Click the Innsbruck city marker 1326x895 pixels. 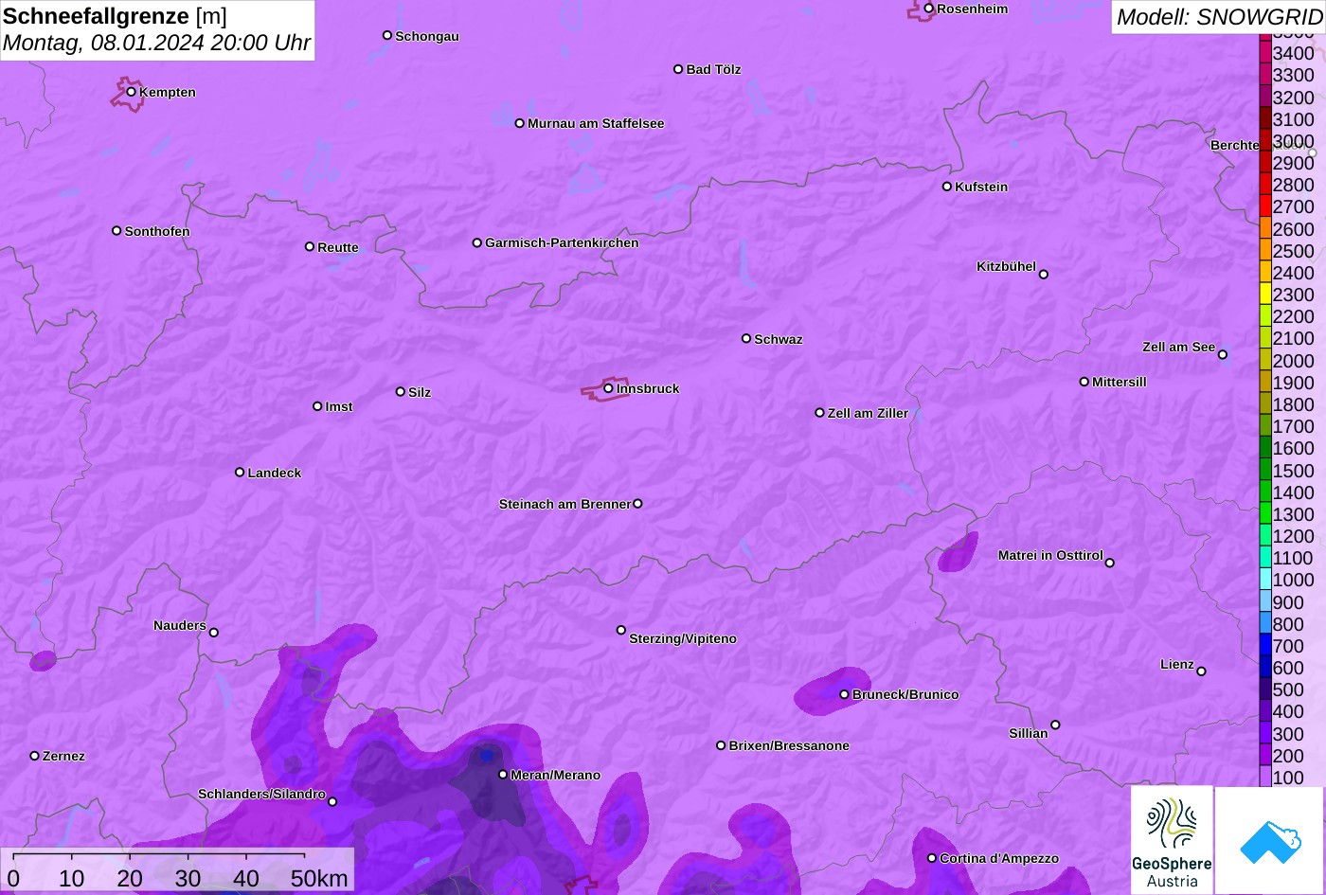point(609,388)
